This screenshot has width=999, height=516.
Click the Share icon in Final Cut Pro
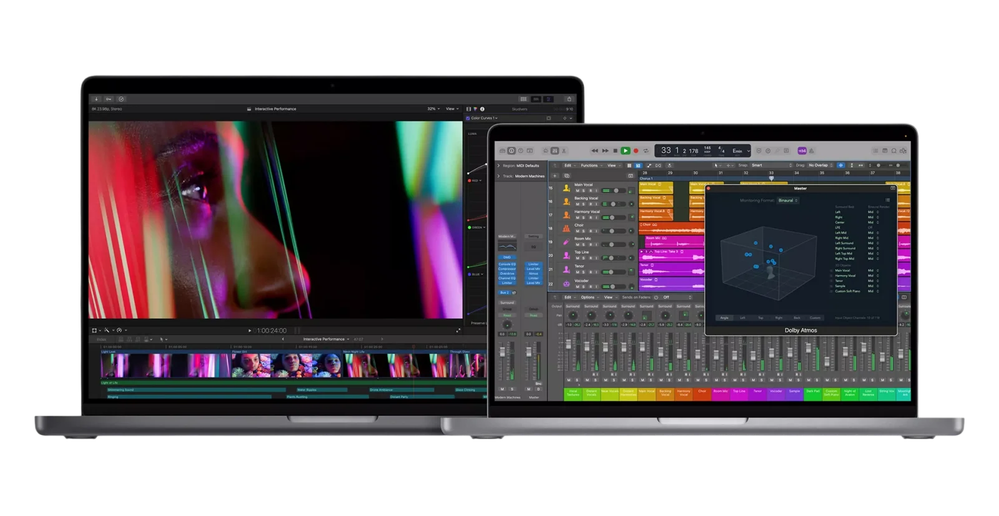(569, 99)
